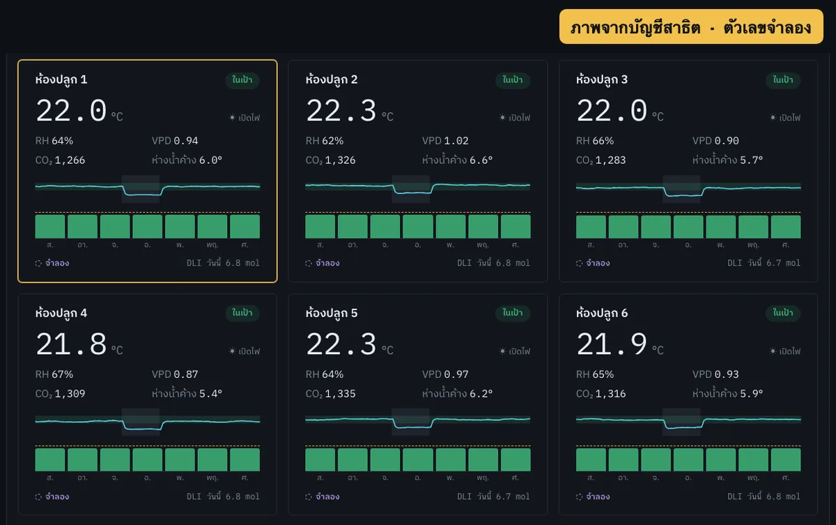The width and height of the screenshot is (836, 525).
Task: Click the sun icon beside เปิดไฟ in ห้องปลูก 6
Action: point(773,351)
